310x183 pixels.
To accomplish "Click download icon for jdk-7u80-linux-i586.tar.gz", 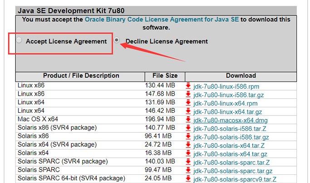I will tap(188, 95).
